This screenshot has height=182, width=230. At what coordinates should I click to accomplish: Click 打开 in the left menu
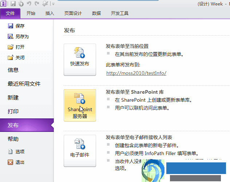point(16,47)
